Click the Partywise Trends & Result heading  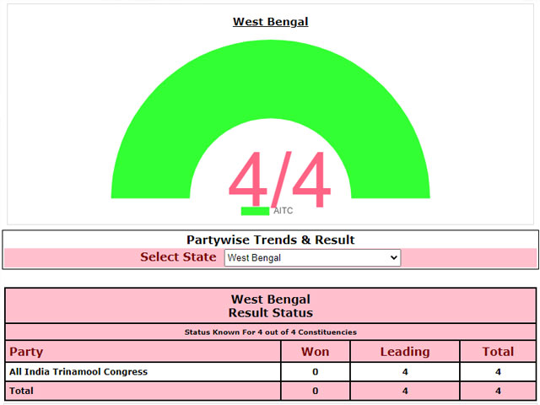coord(270,240)
